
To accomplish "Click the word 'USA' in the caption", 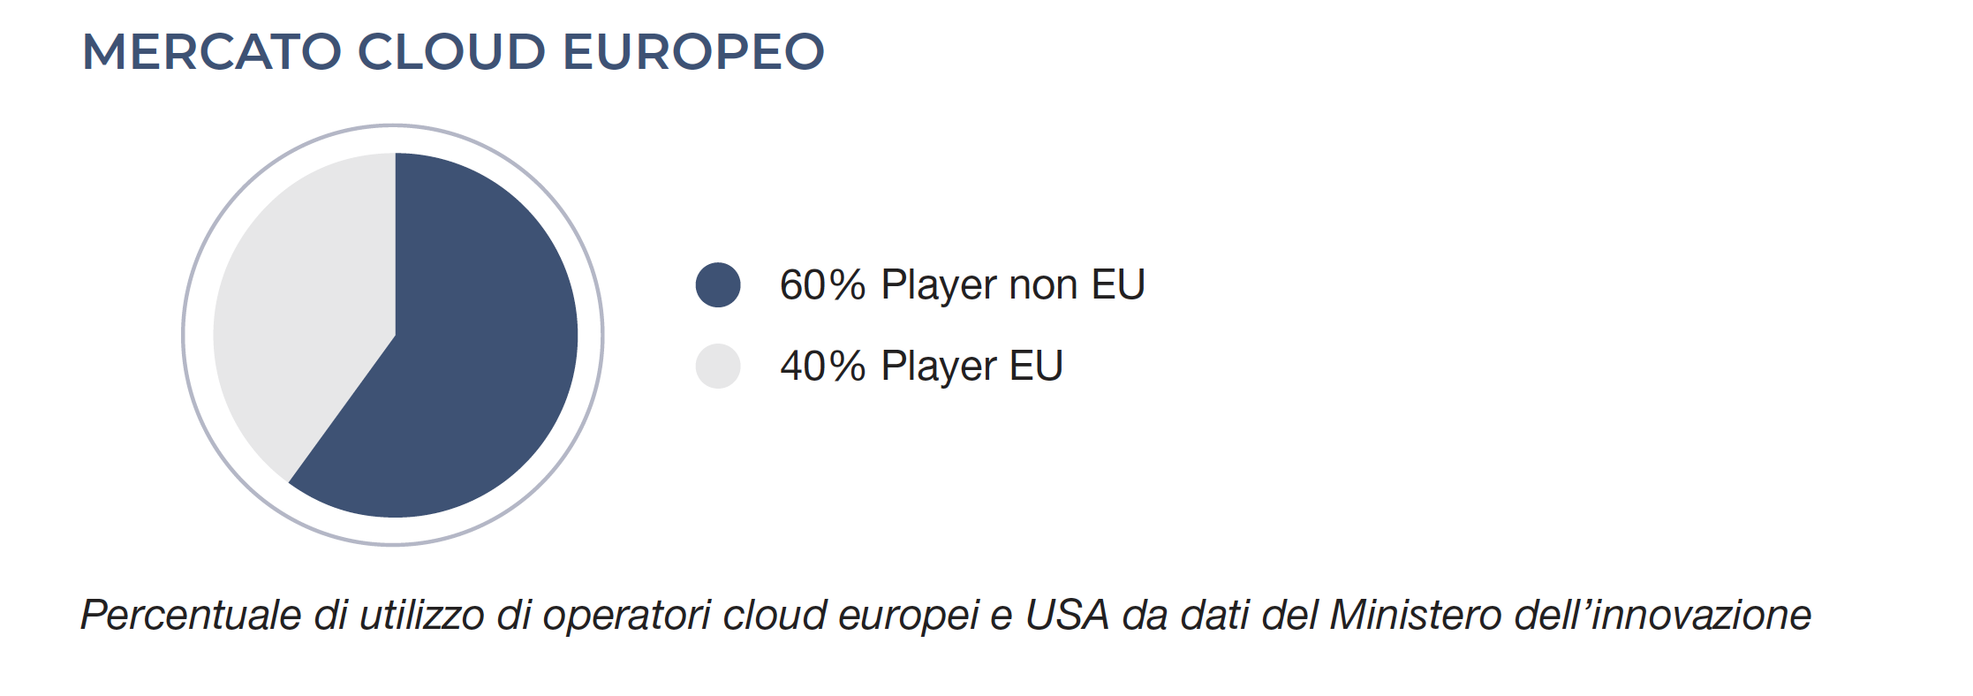I will [x=1067, y=615].
